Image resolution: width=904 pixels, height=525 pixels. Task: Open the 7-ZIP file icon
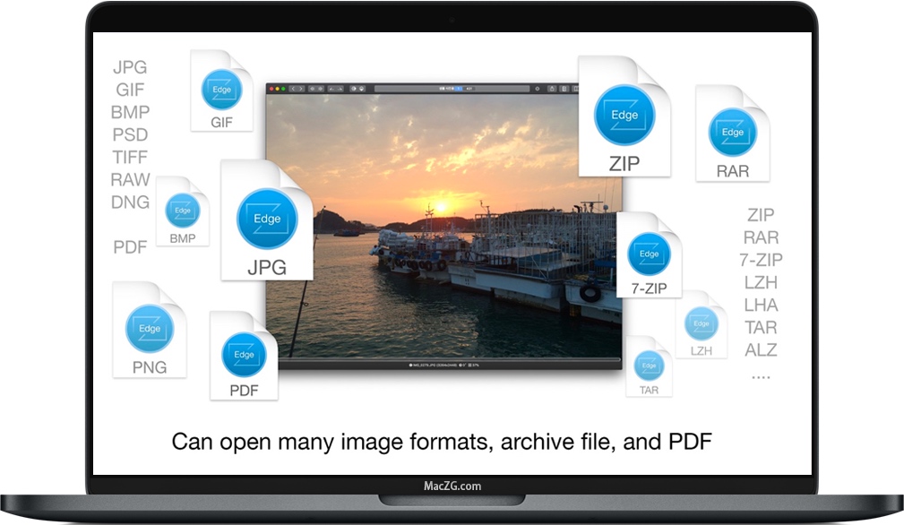pyautogui.click(x=649, y=254)
